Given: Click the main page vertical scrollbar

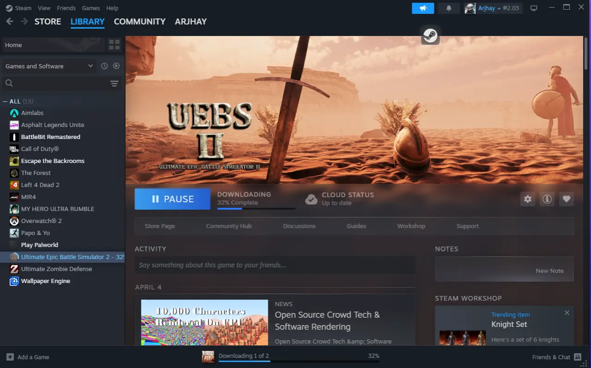Looking at the screenshot, I should [586, 53].
